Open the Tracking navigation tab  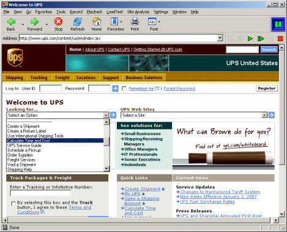coord(39,77)
